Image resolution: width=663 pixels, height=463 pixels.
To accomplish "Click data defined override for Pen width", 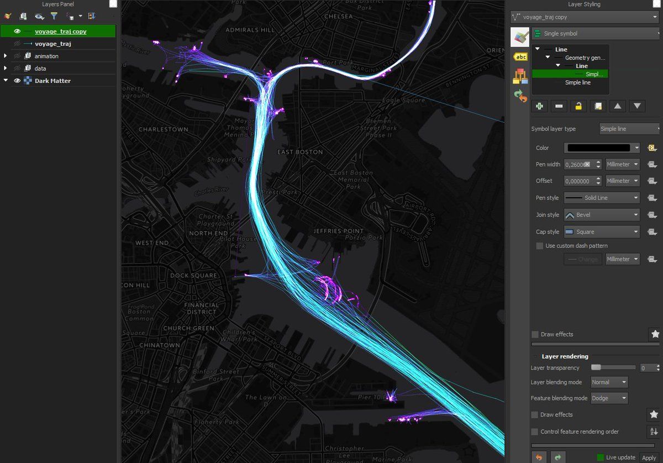I will click(x=653, y=164).
